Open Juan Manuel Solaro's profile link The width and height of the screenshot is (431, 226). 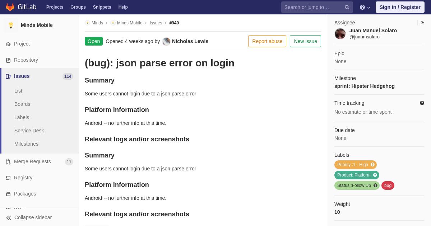coord(373,30)
